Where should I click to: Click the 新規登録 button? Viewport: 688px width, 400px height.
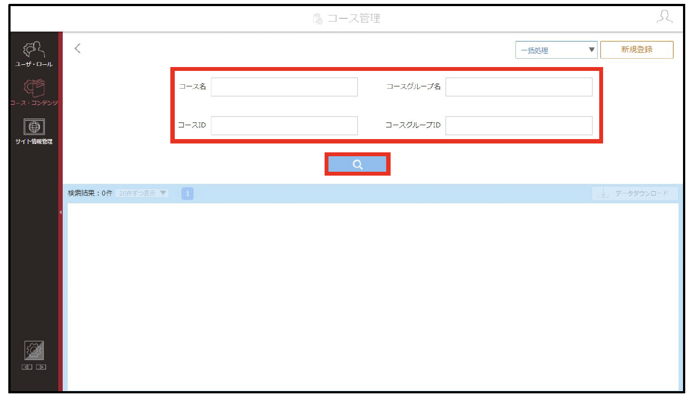pos(637,49)
